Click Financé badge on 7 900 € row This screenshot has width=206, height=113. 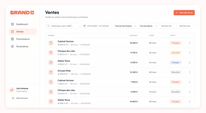click(x=176, y=82)
